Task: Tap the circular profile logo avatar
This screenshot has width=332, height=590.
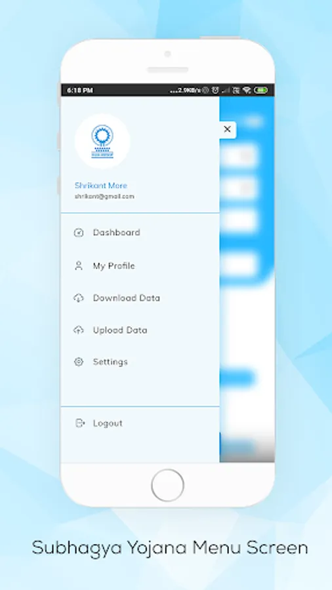Action: point(102,141)
